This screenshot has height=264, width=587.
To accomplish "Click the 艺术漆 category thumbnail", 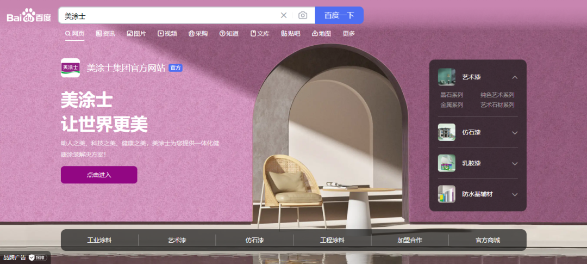I will tap(447, 77).
